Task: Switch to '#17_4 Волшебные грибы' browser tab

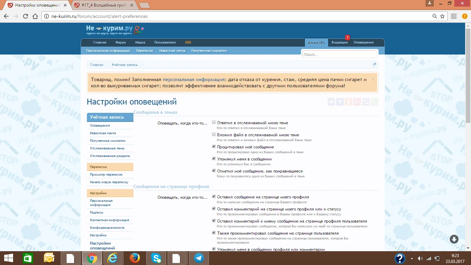Action: coord(104,5)
